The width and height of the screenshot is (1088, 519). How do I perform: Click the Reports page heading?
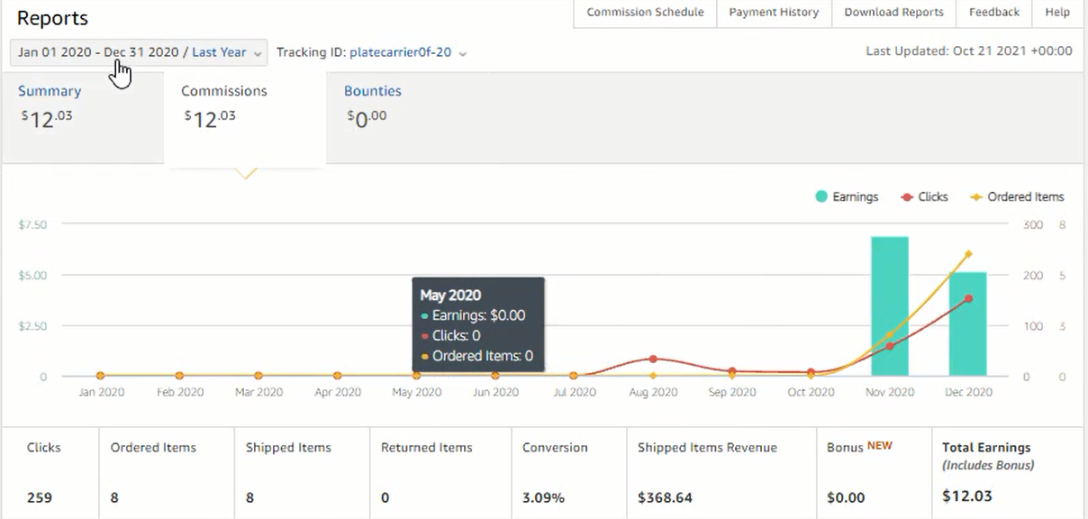52,18
